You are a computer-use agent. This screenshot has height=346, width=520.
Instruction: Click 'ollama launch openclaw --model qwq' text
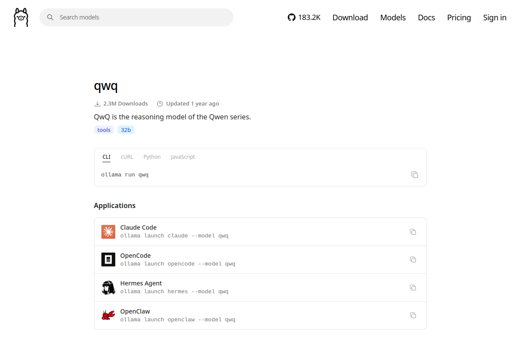click(x=178, y=320)
